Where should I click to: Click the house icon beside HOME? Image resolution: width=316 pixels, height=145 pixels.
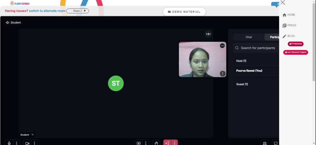coord(284,15)
